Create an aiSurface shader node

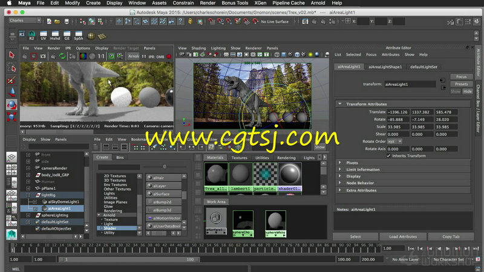163,194
